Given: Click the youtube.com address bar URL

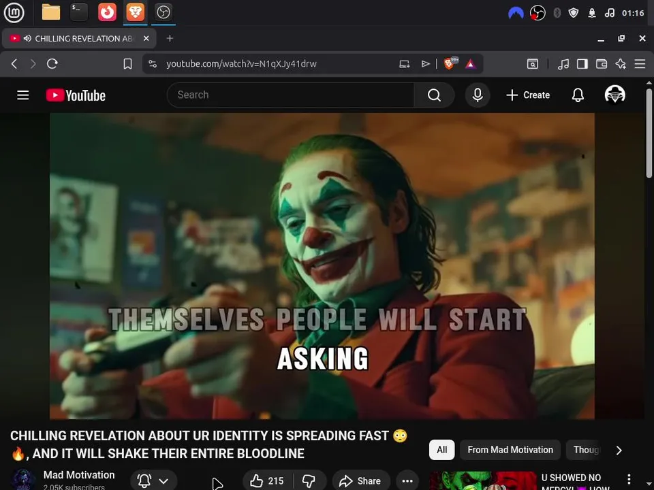Looking at the screenshot, I should (241, 64).
